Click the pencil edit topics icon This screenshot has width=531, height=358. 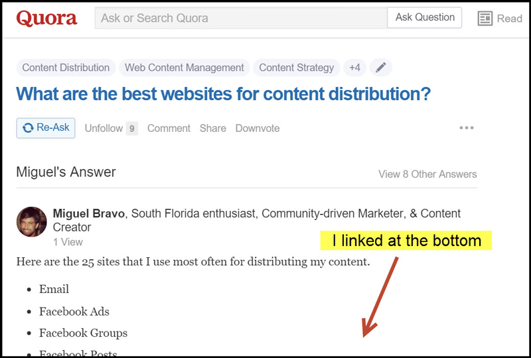[x=380, y=68]
